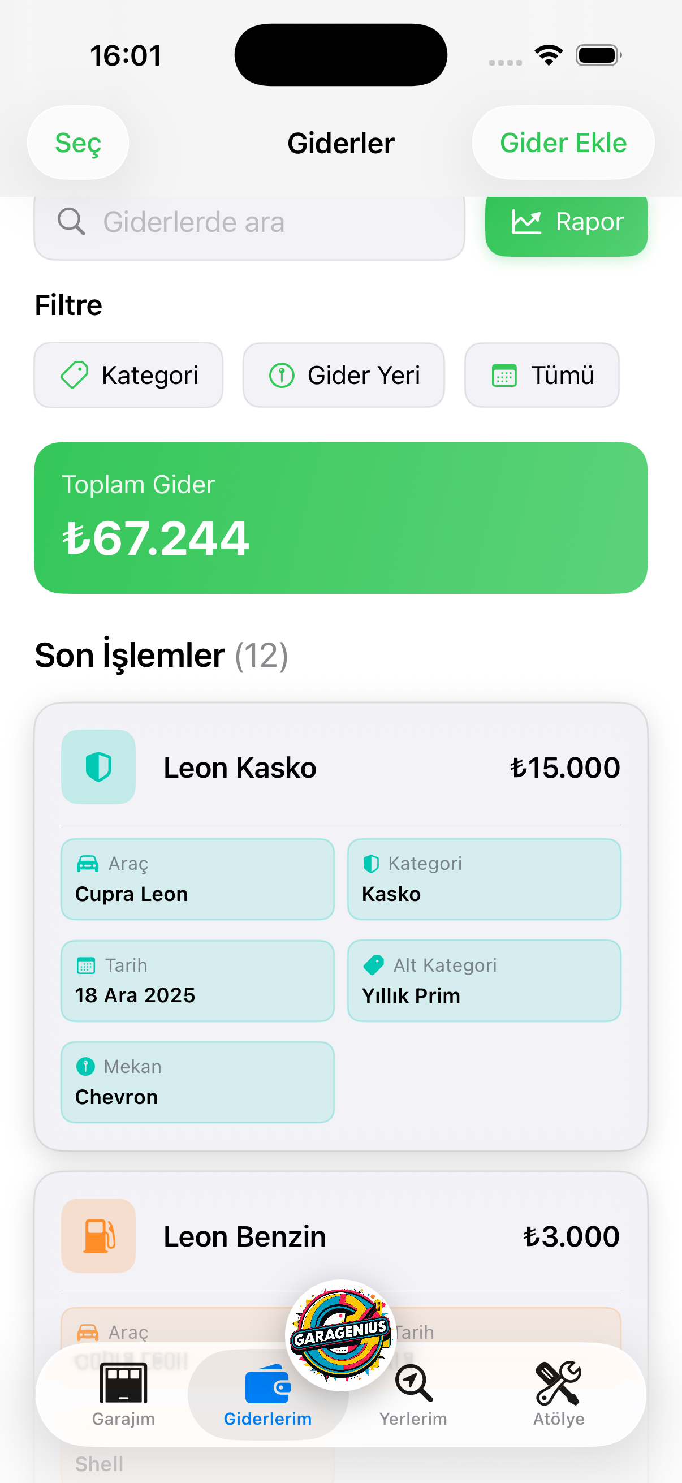Image resolution: width=682 pixels, height=1483 pixels.
Task: Tap the GarageGenius logo button
Action: (340, 1334)
